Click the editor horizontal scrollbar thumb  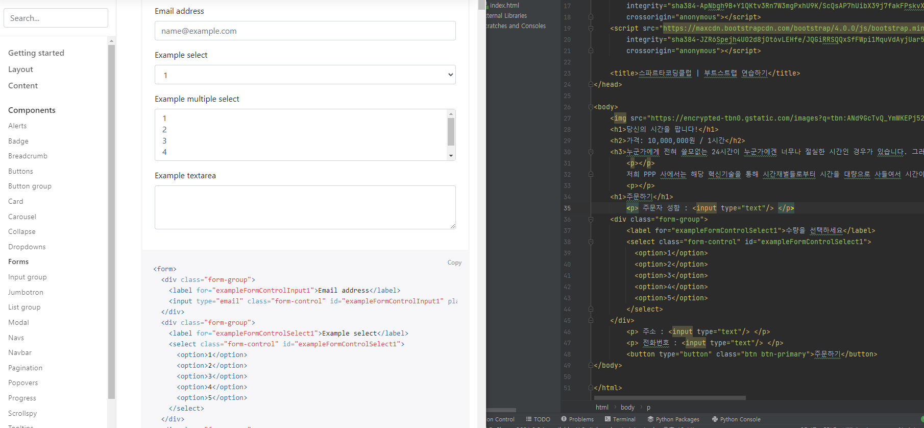tap(670, 397)
